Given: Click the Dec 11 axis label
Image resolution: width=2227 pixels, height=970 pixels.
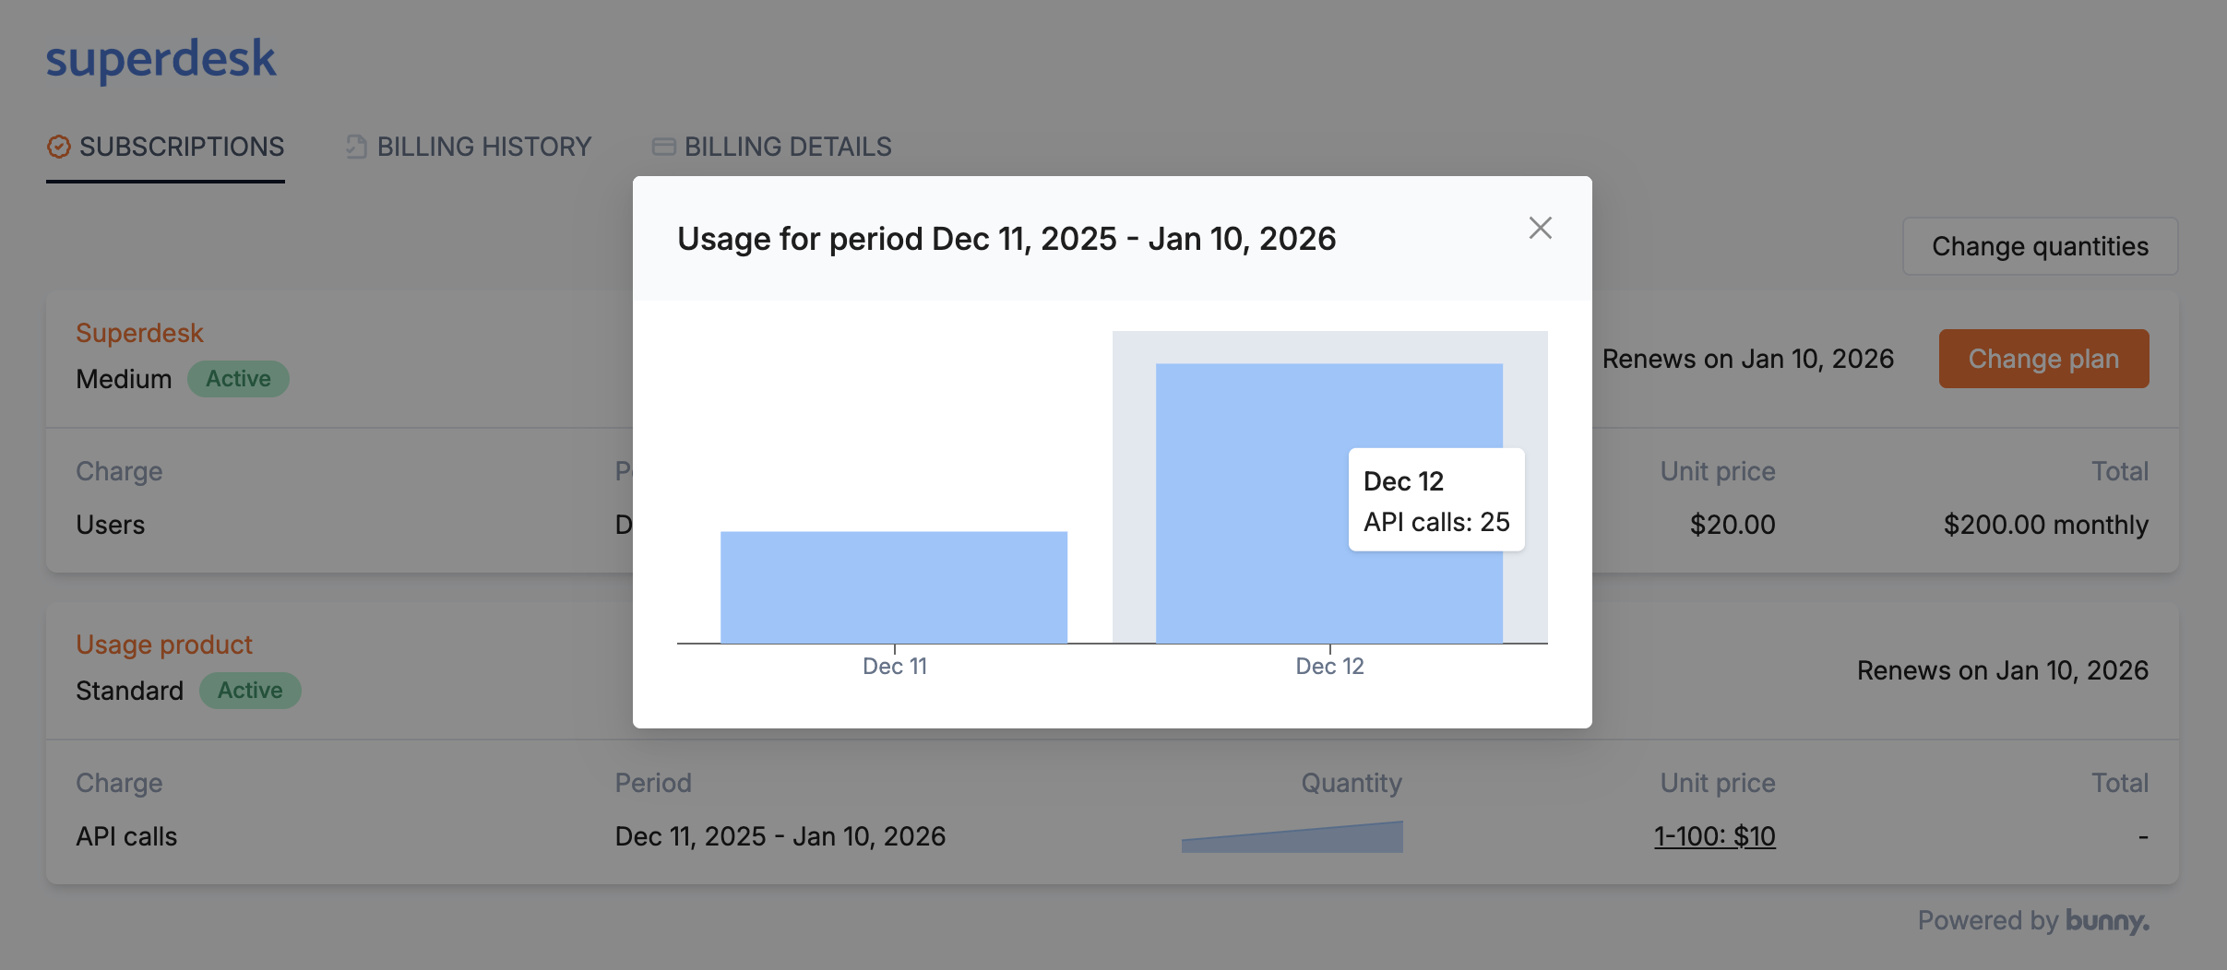Looking at the screenshot, I should tap(894, 666).
